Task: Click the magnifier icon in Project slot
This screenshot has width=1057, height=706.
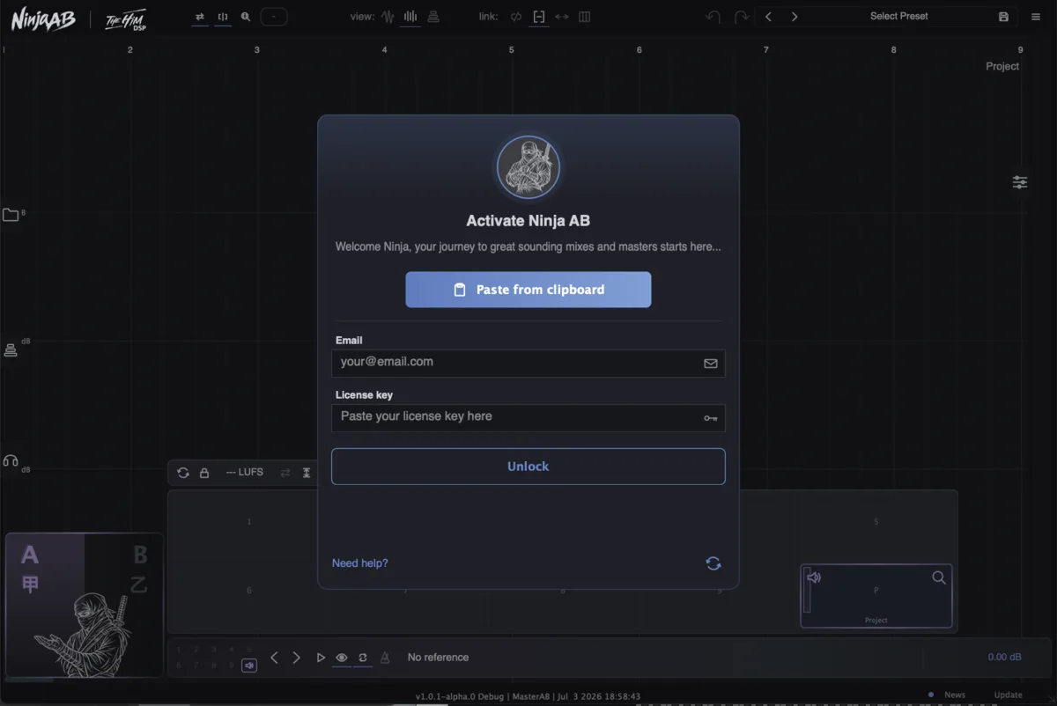Action: (939, 577)
